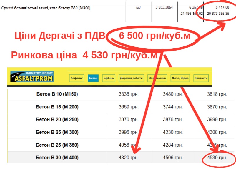Click the 4506 грн. price cell
Screen dimensions: 236x169
coord(173,158)
